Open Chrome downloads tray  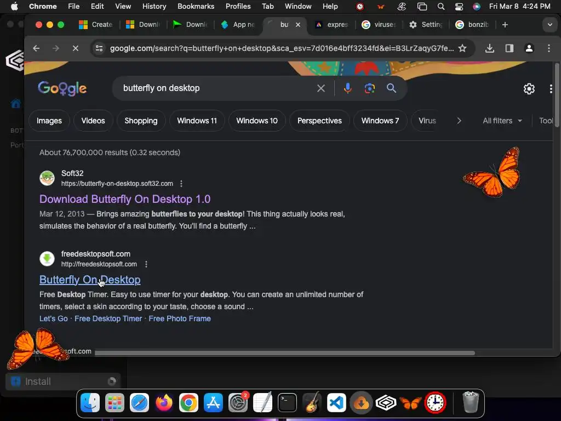click(490, 48)
